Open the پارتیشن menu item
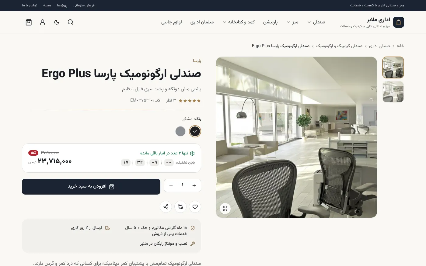The height and width of the screenshot is (266, 426). (x=271, y=22)
